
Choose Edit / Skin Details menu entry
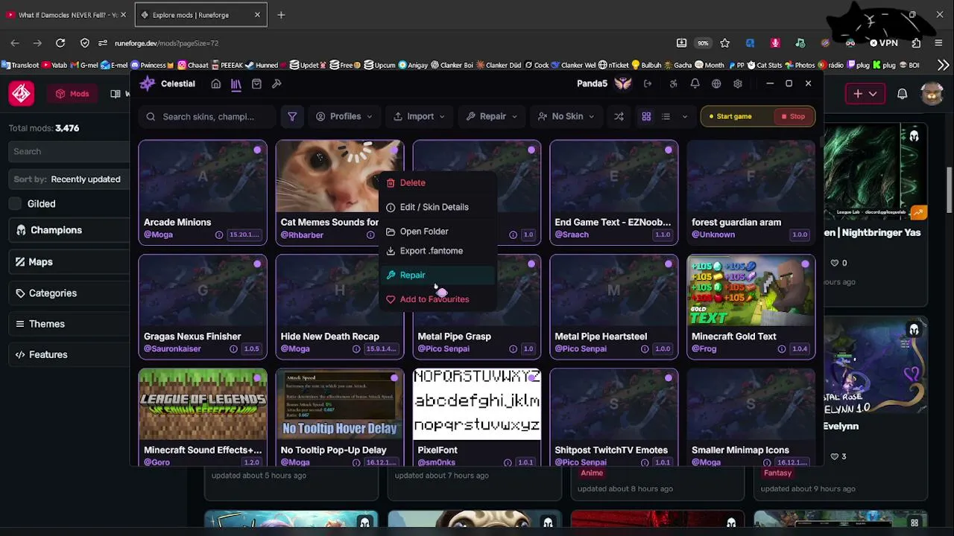pyautogui.click(x=437, y=207)
